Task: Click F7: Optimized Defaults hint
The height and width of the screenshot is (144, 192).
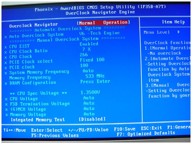Action: pos(146,133)
